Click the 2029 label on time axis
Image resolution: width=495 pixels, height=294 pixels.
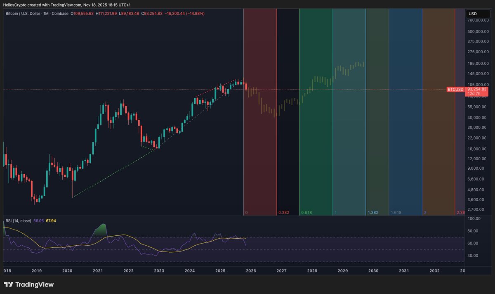tap(343, 270)
